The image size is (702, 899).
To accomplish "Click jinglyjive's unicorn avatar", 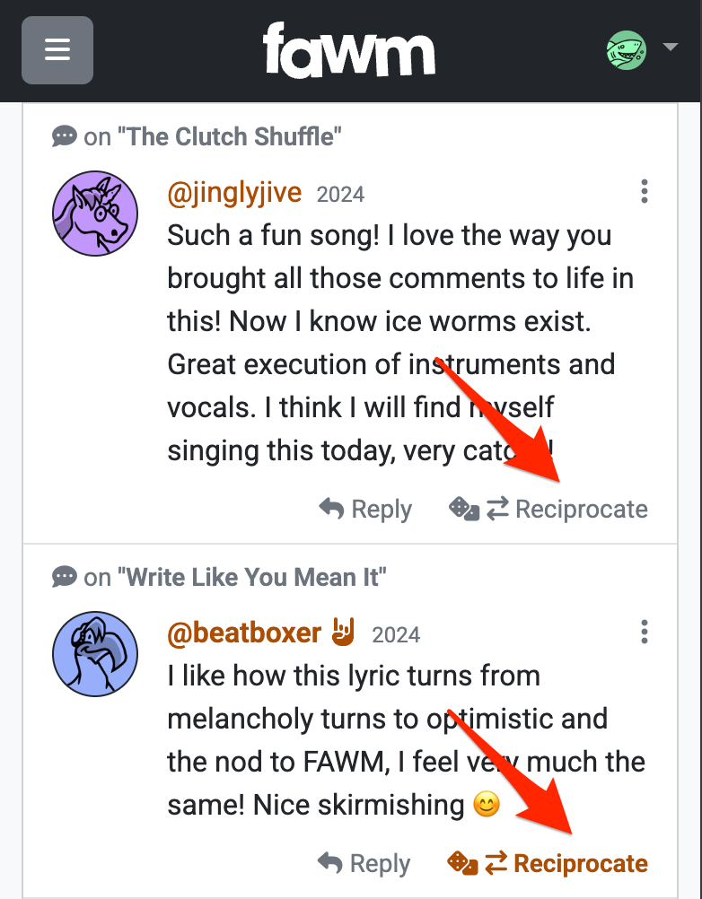I will click(94, 213).
